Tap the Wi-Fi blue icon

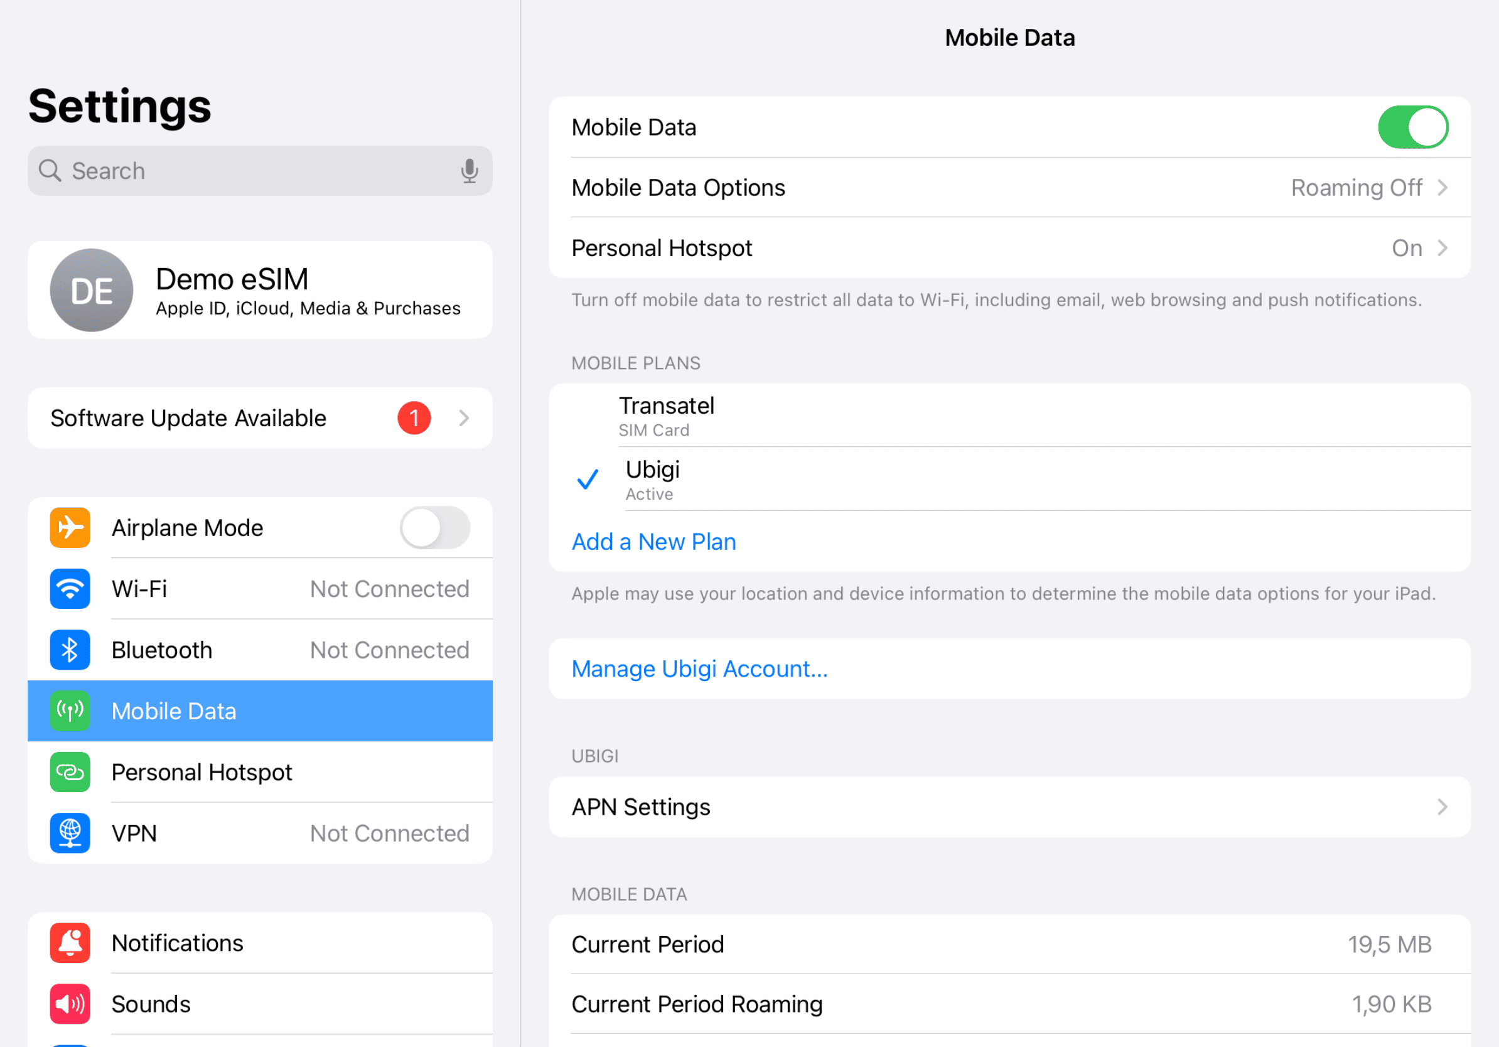[x=70, y=589]
